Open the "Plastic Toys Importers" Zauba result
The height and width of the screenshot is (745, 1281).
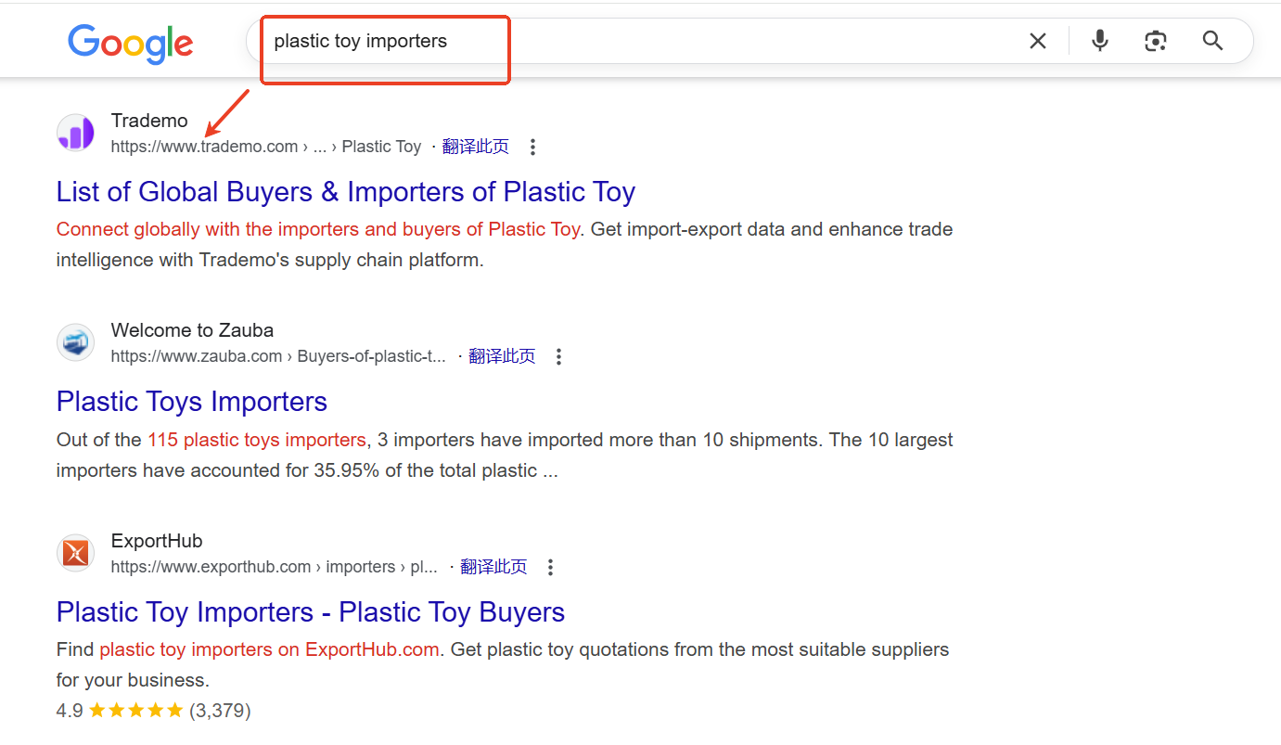pos(192,402)
